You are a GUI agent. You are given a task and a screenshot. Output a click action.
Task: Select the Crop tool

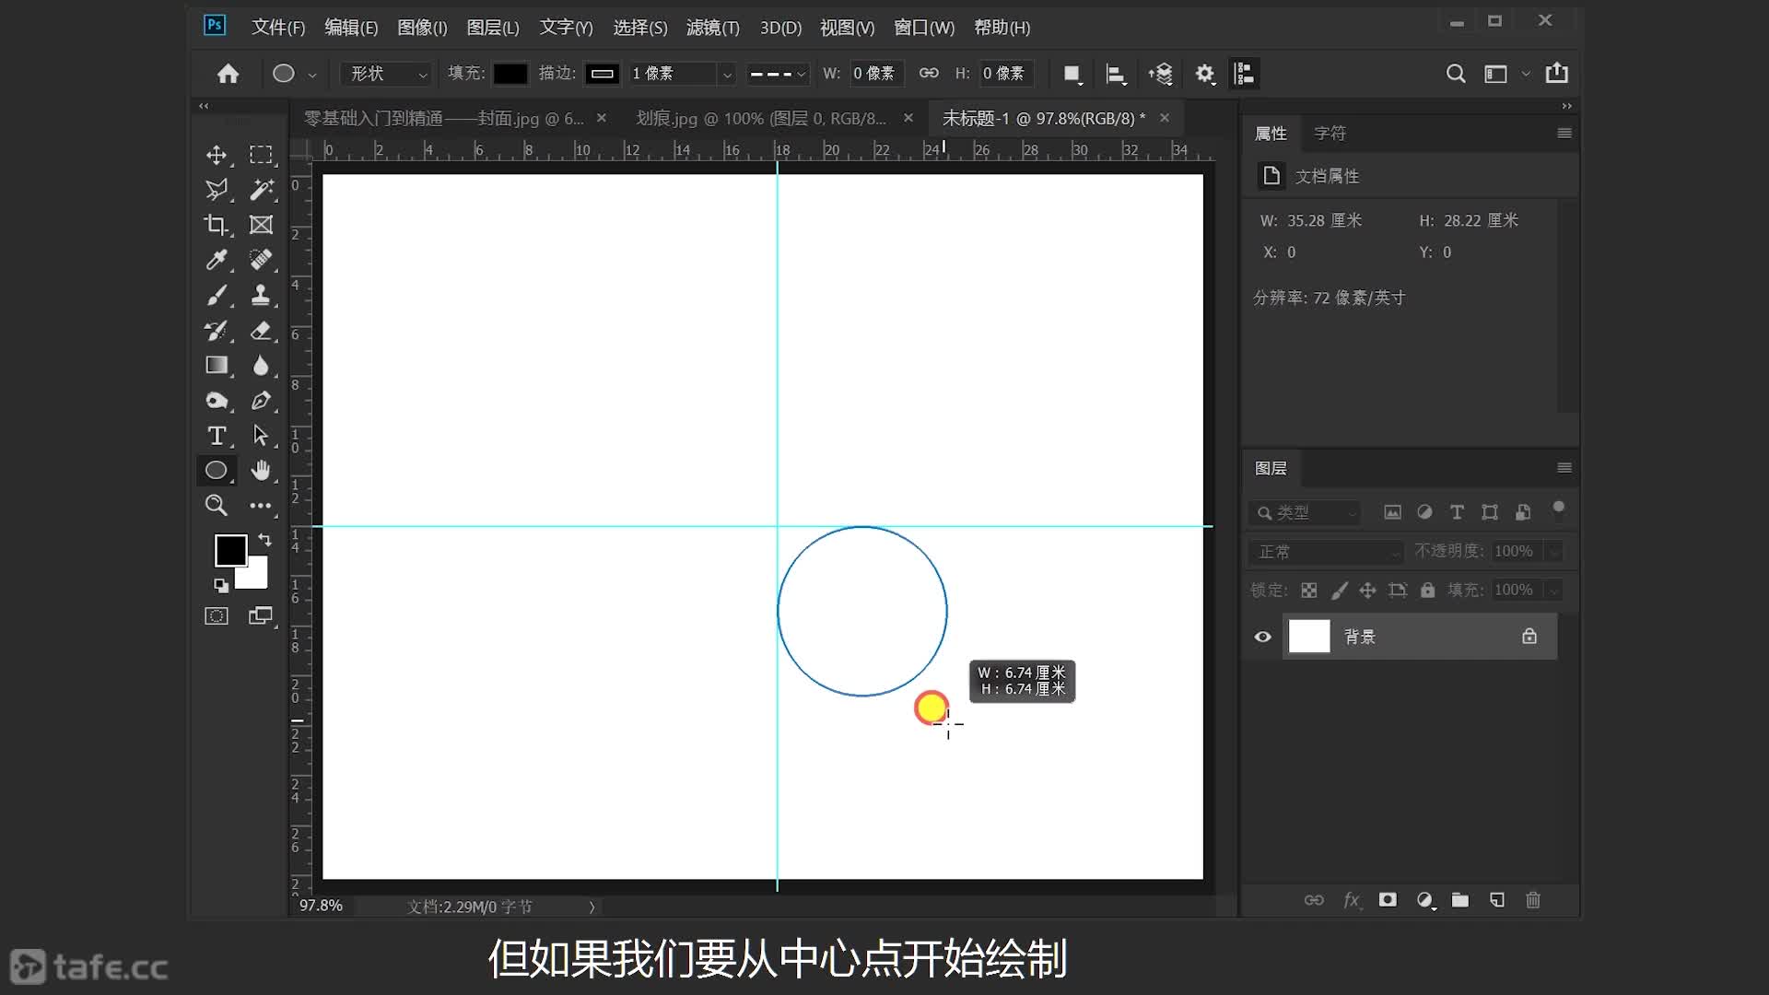[217, 225]
